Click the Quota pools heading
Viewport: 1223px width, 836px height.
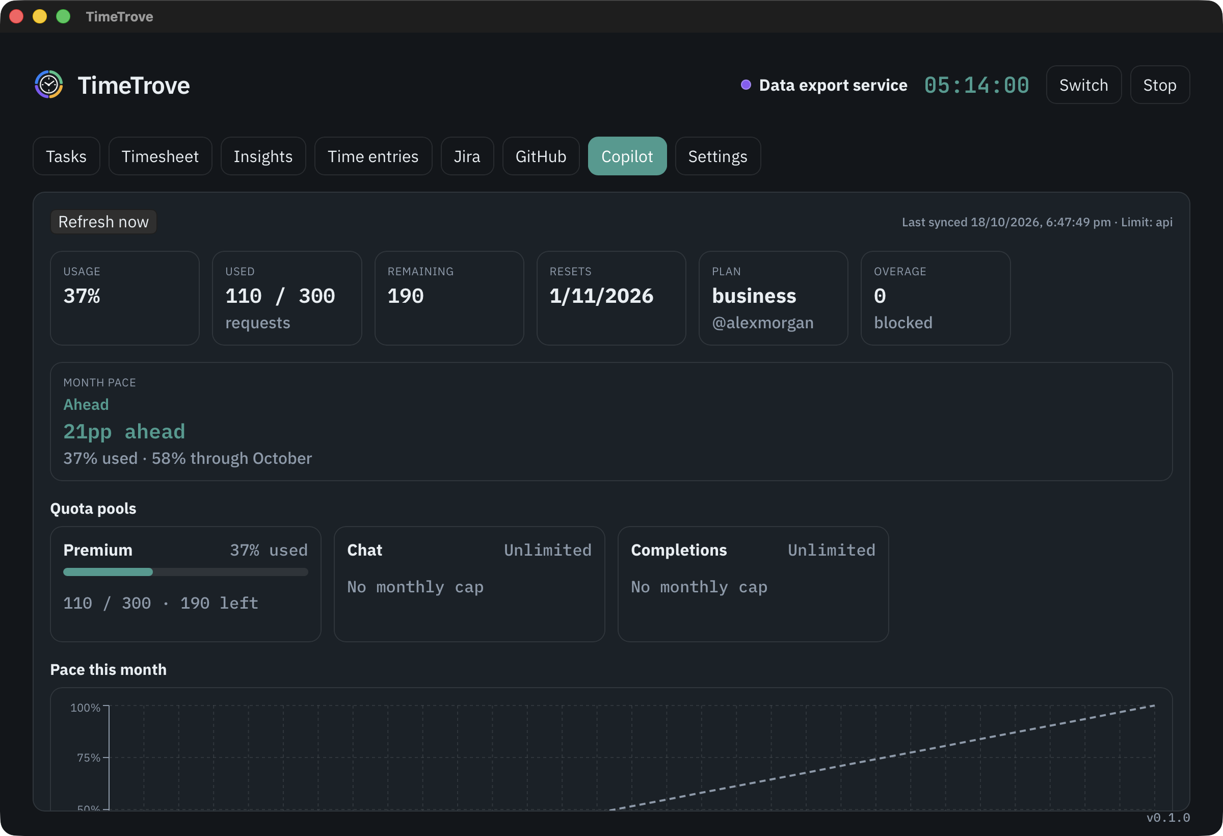pyautogui.click(x=93, y=508)
